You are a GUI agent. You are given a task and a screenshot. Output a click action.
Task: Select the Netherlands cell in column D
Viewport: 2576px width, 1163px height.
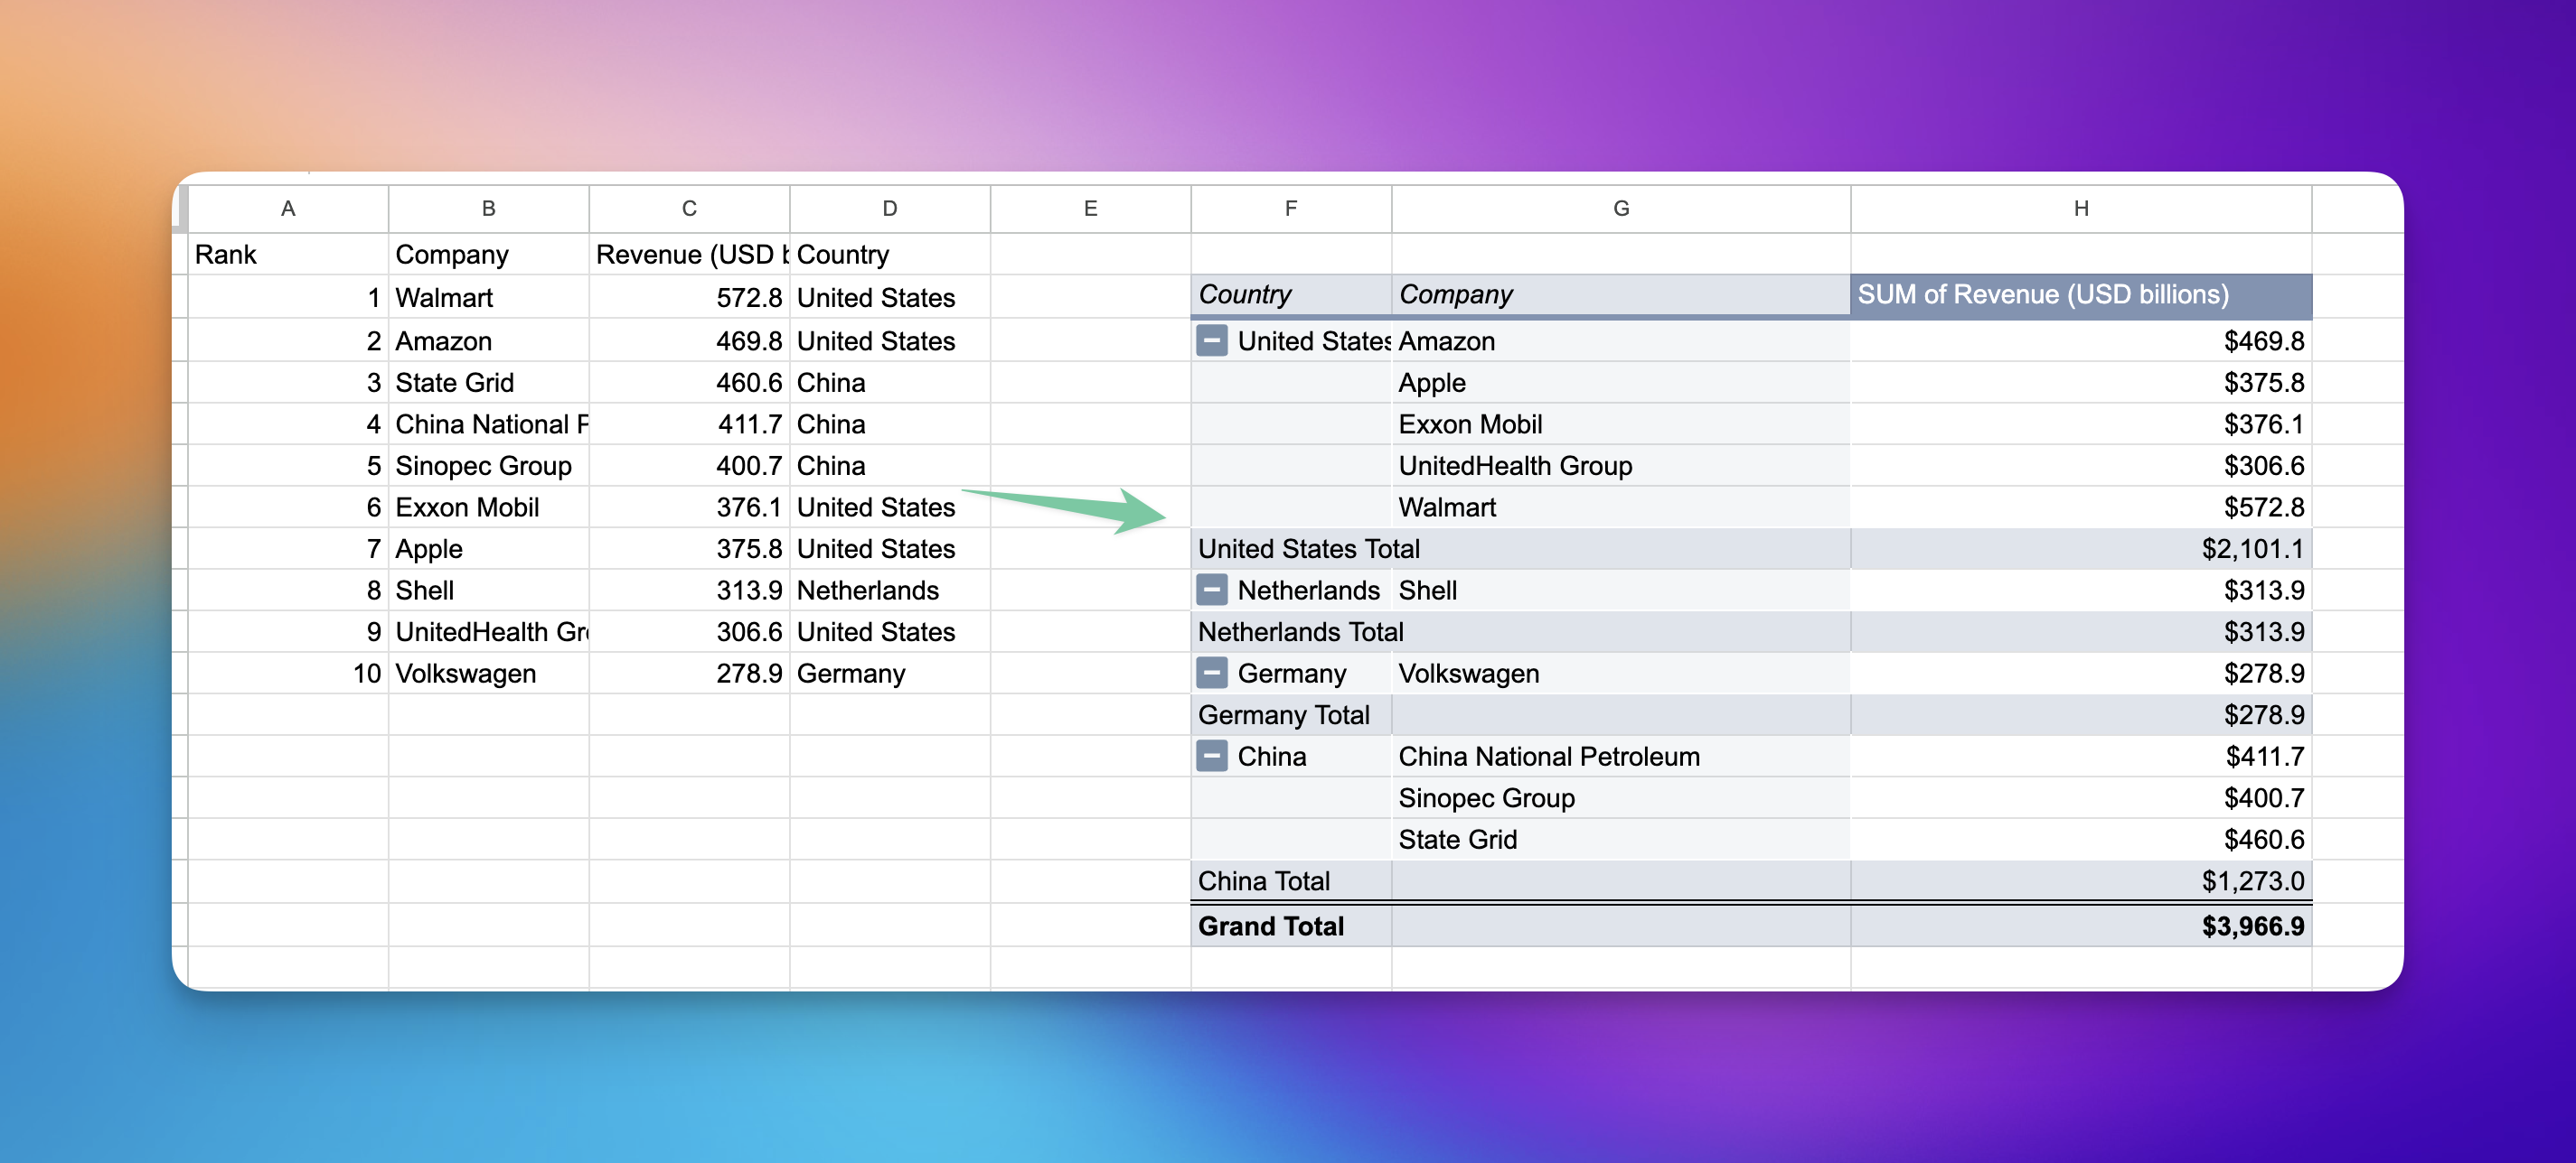tap(890, 590)
